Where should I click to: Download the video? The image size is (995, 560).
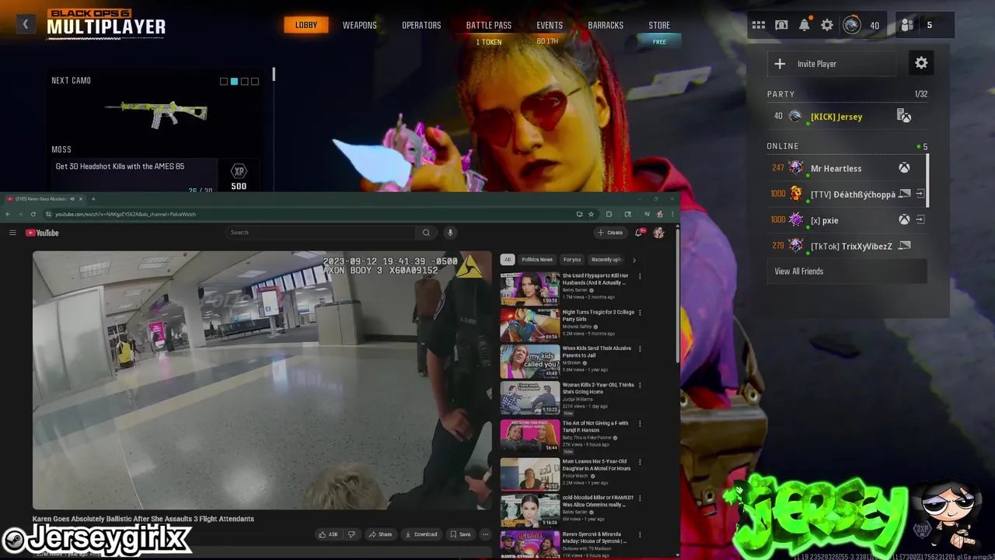[421, 534]
